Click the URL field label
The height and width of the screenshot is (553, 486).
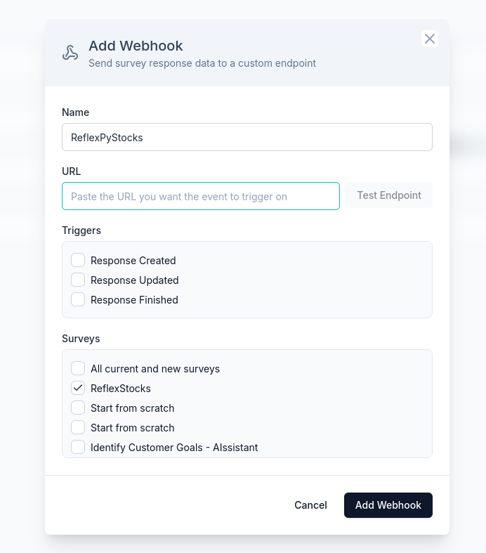[71, 171]
